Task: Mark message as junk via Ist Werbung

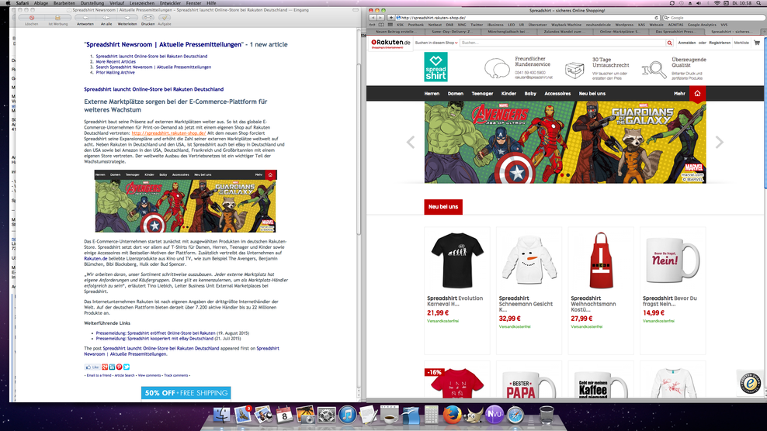Action: [57, 18]
